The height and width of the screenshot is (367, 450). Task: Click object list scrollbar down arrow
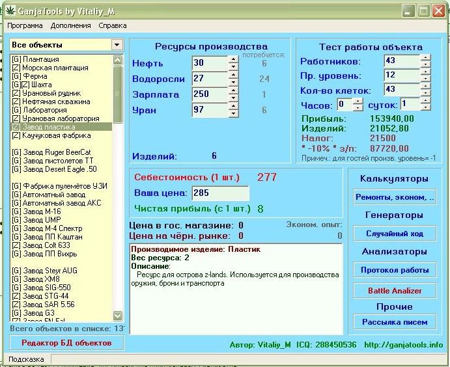point(118,316)
